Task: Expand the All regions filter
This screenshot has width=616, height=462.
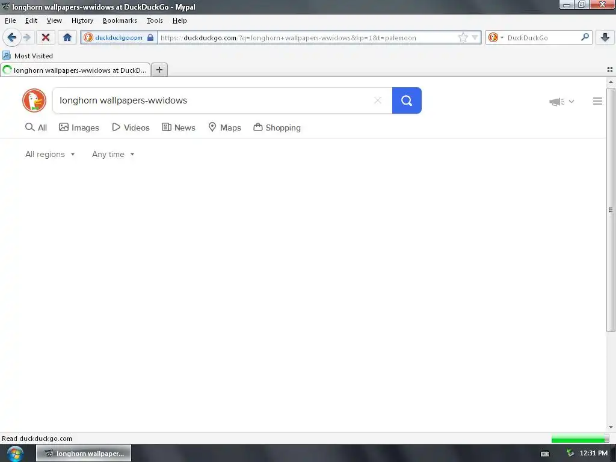Action: tap(50, 155)
